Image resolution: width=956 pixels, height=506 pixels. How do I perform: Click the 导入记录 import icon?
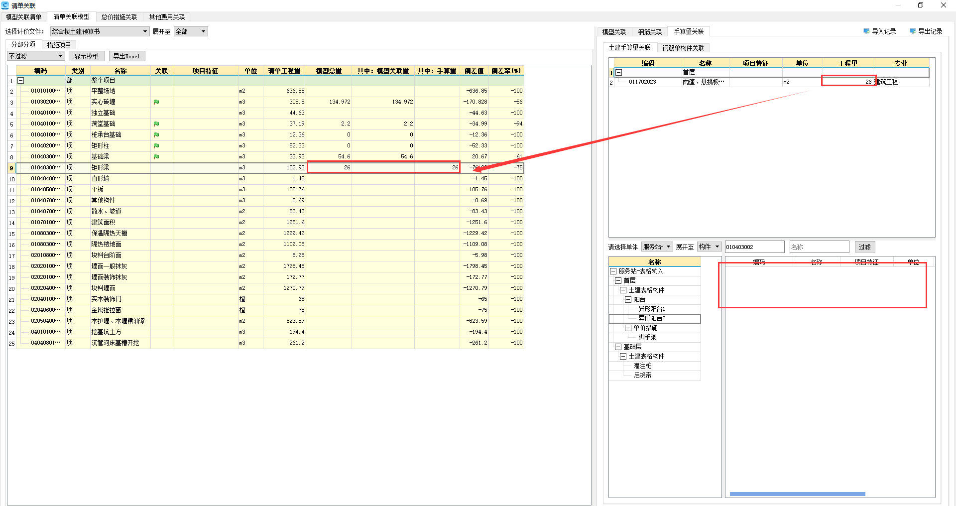pyautogui.click(x=866, y=31)
